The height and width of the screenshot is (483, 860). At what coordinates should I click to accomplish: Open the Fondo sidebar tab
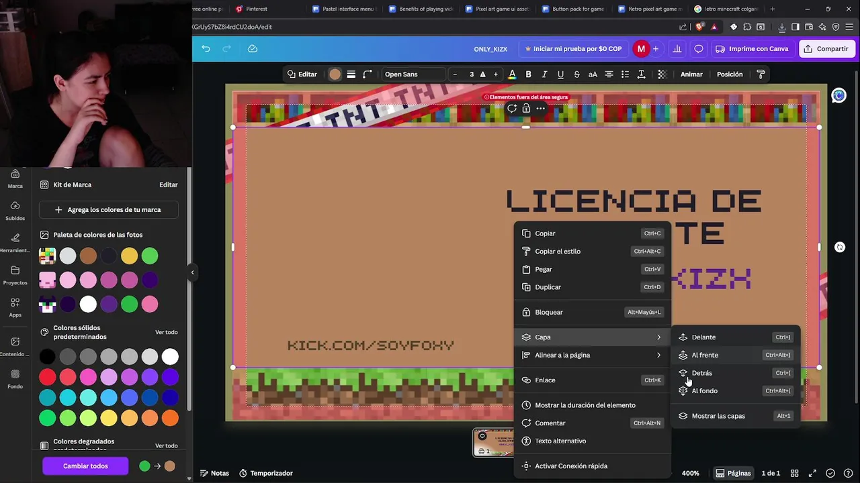[x=15, y=379]
